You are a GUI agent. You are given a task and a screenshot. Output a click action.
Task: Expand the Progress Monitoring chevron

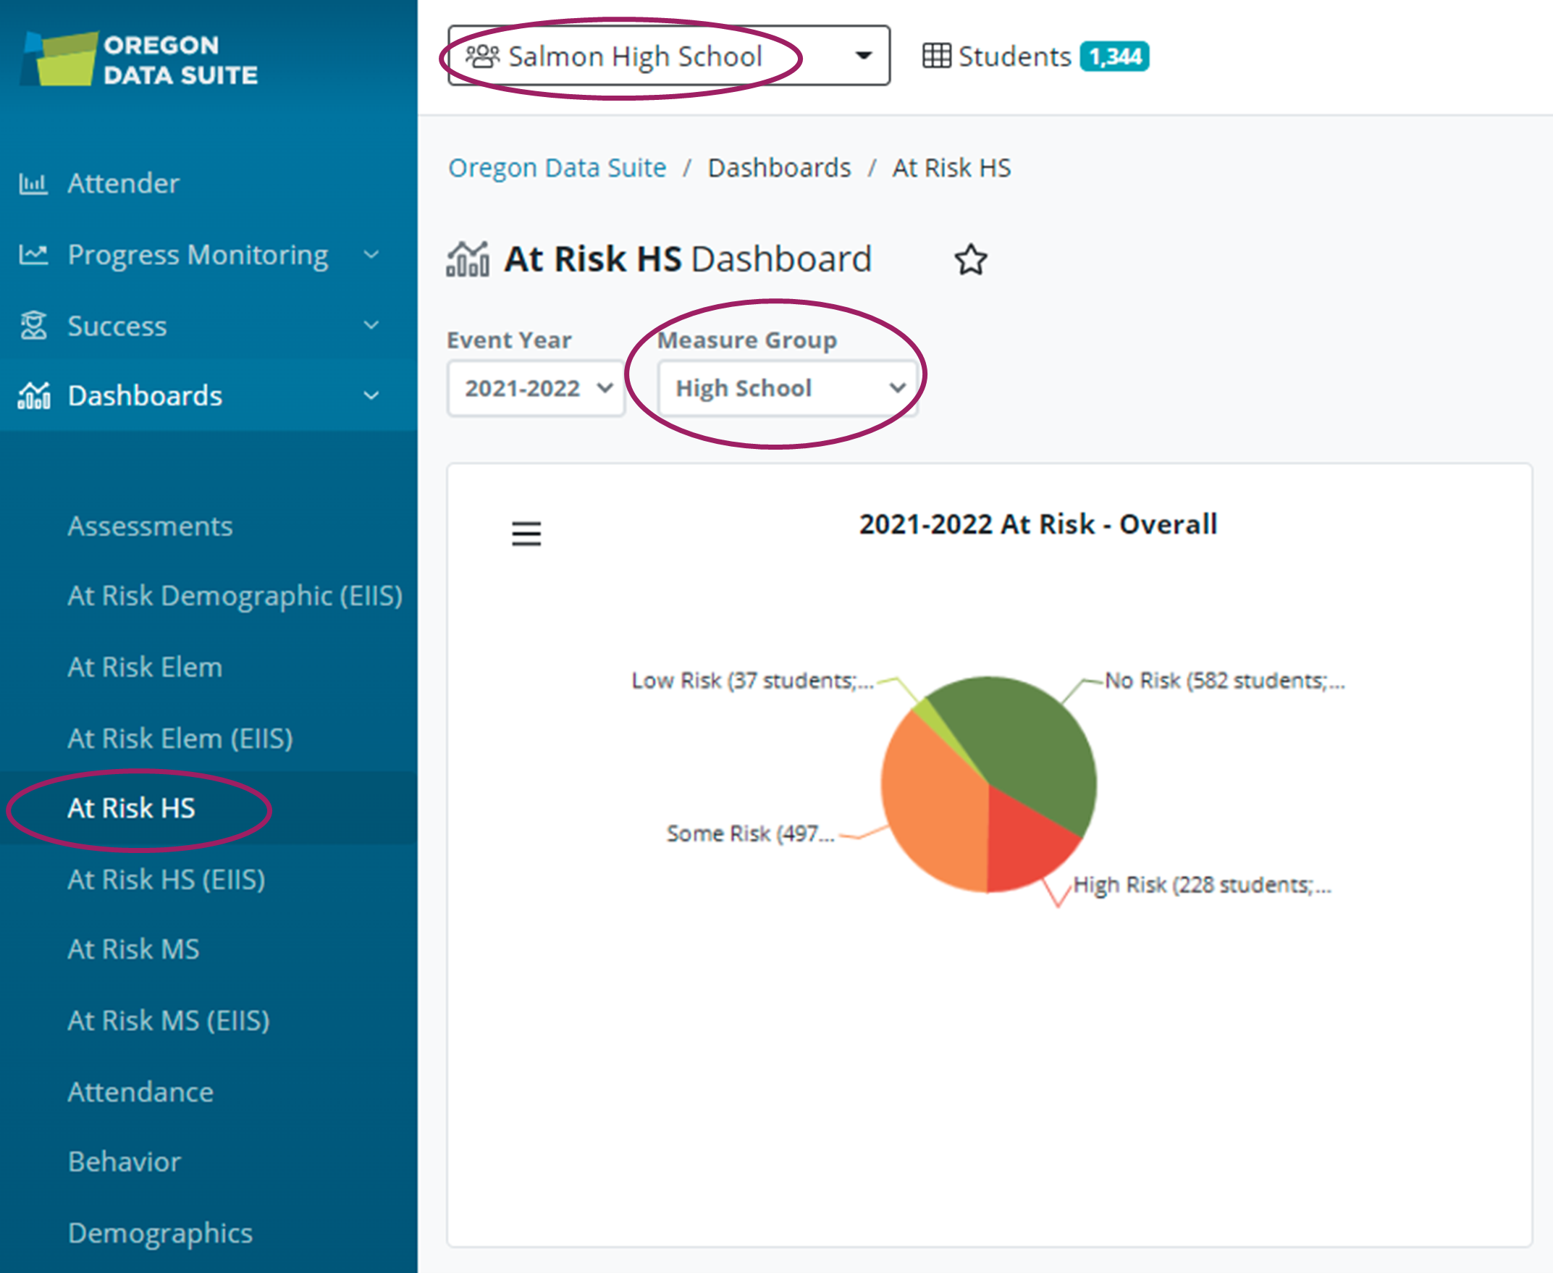pos(371,254)
